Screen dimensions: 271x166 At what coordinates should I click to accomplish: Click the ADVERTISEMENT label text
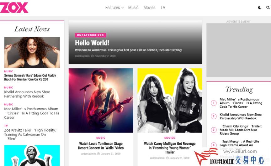(x=238, y=22)
